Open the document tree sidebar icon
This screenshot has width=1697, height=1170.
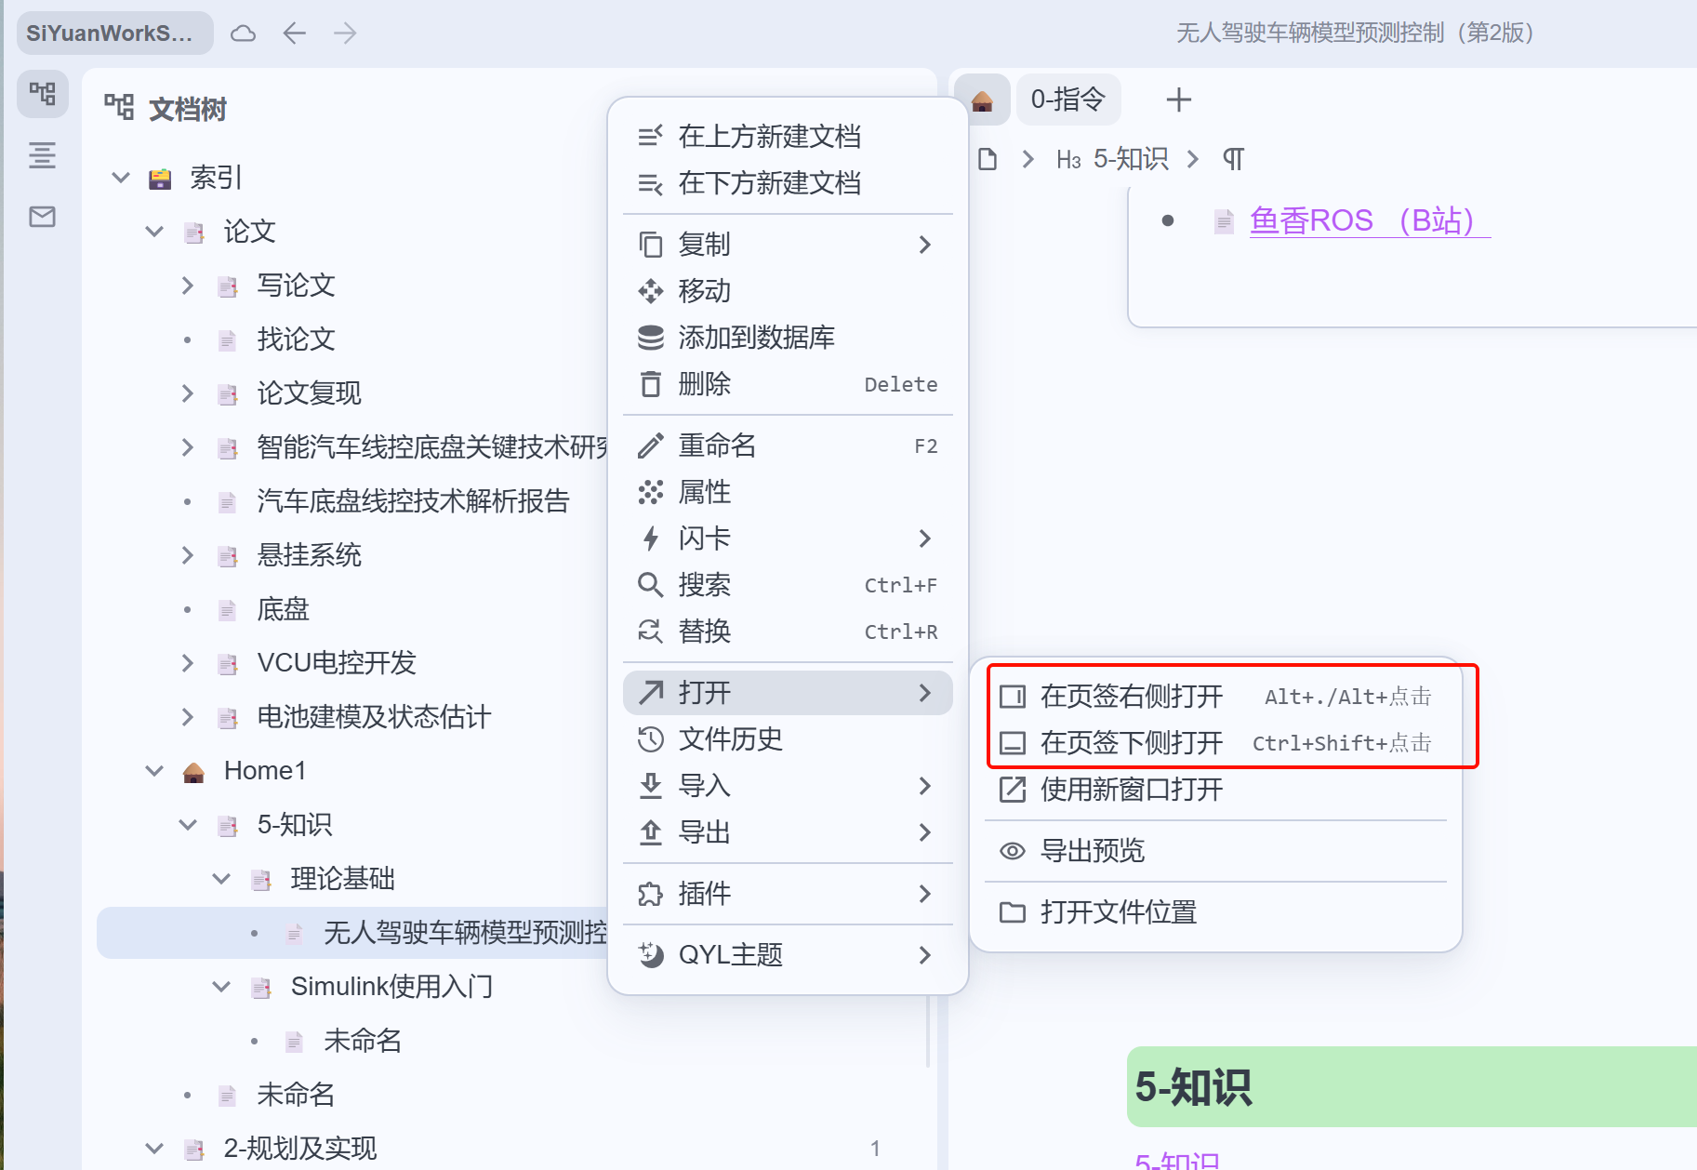tap(43, 94)
